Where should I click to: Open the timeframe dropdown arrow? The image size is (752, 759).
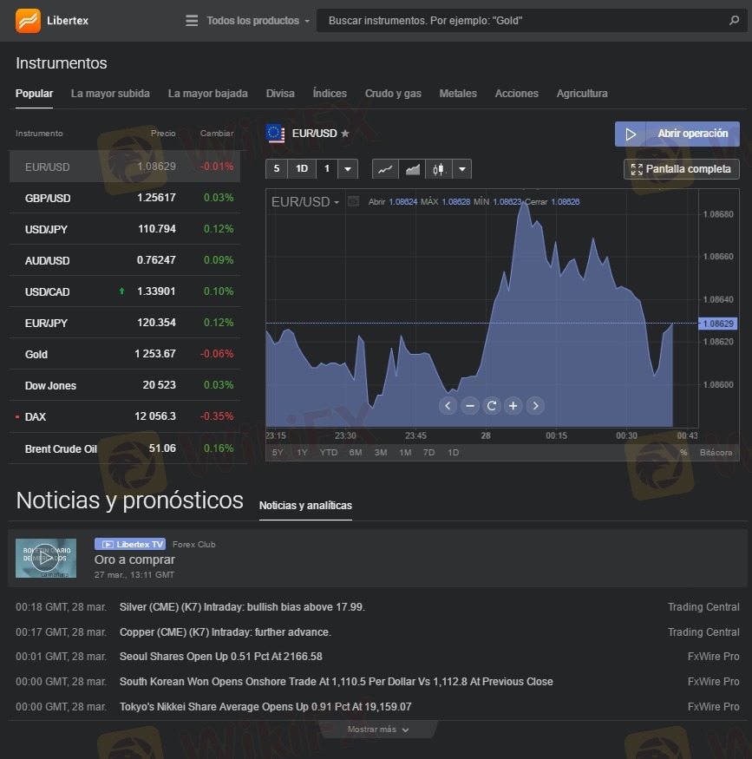(348, 169)
